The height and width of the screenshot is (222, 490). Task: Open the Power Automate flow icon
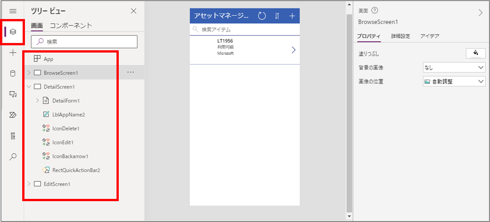(x=13, y=115)
